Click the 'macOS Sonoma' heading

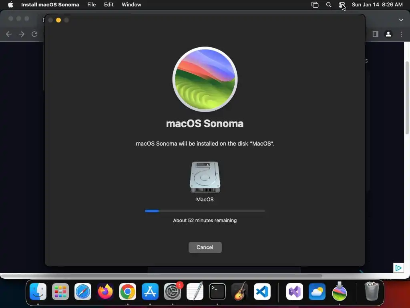205,124
